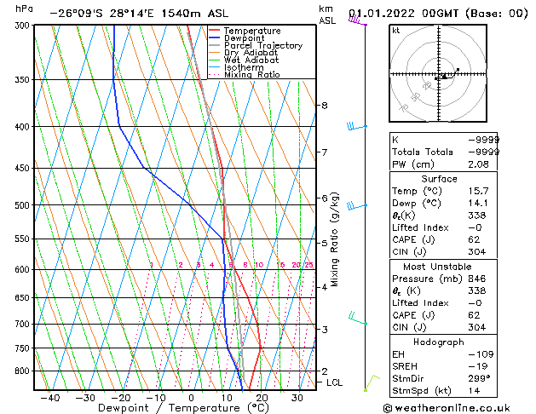
Task: Click the EH value -109
Action: [x=481, y=354]
